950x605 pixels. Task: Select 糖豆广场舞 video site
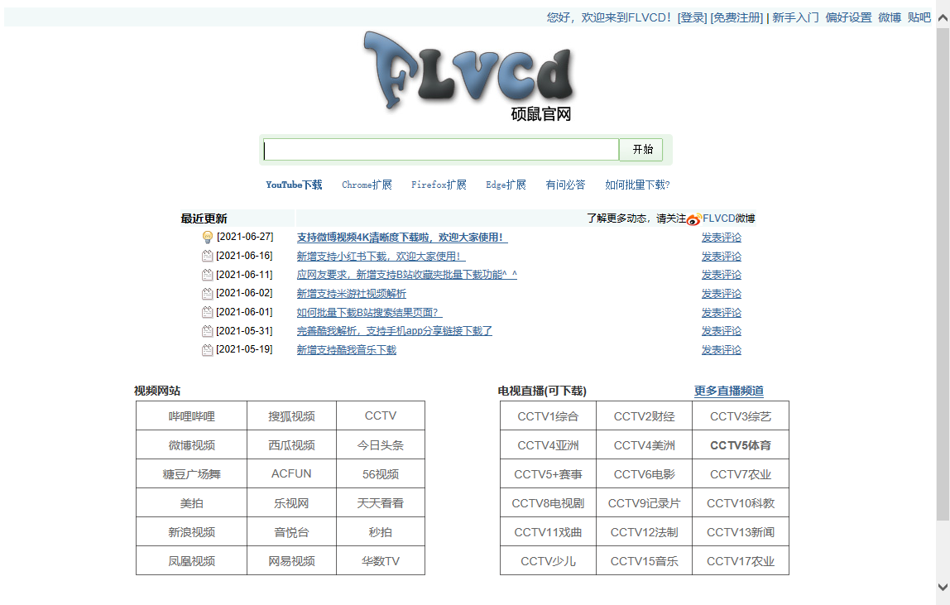coord(191,474)
